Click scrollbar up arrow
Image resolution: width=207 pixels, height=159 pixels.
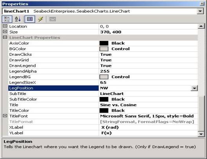[201, 26]
